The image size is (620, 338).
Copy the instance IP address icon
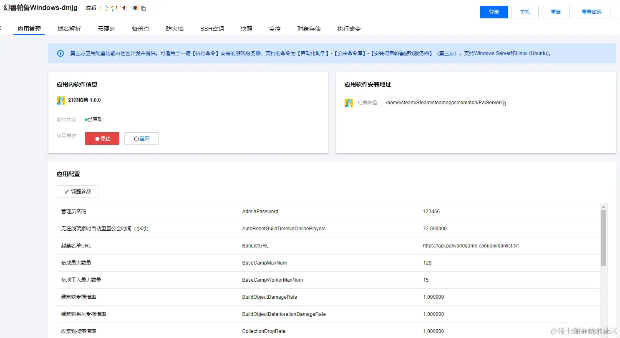(144, 8)
